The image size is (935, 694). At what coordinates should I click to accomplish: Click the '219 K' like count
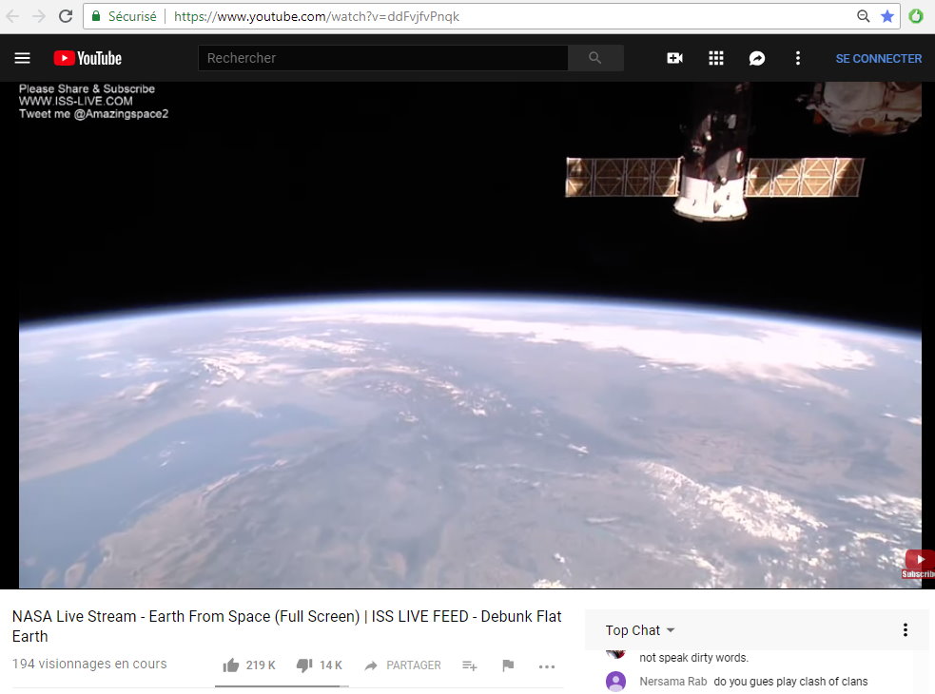click(261, 665)
